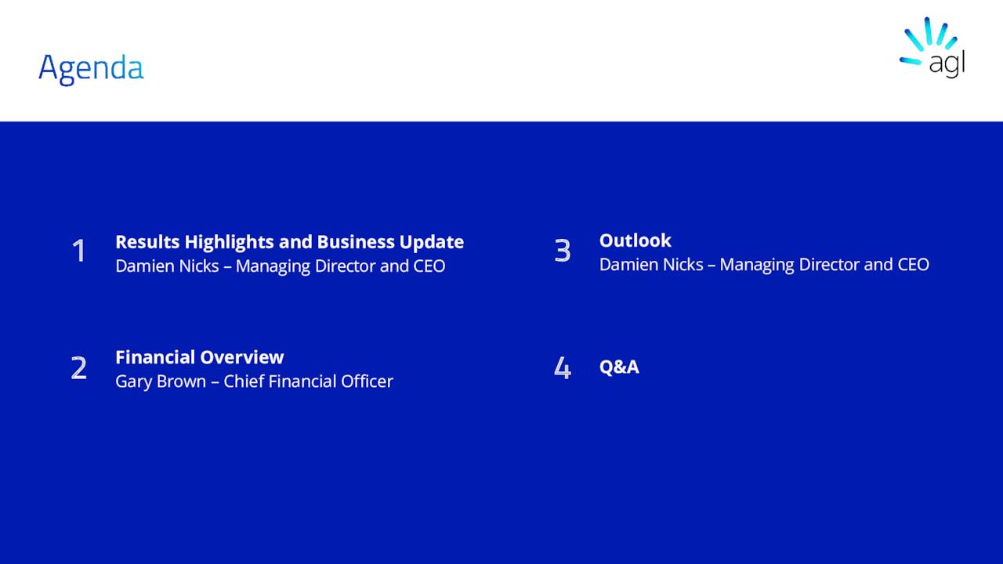Select agenda number 2
This screenshot has width=1003, height=564.
[78, 368]
